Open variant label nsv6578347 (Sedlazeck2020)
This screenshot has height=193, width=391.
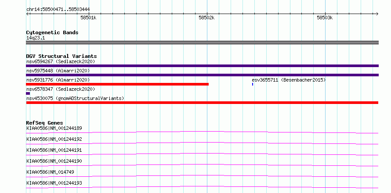(x=61, y=89)
